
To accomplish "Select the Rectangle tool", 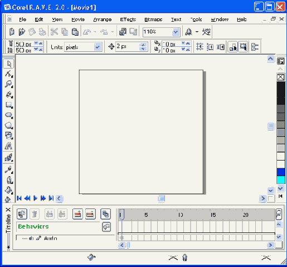I will coord(8,105).
